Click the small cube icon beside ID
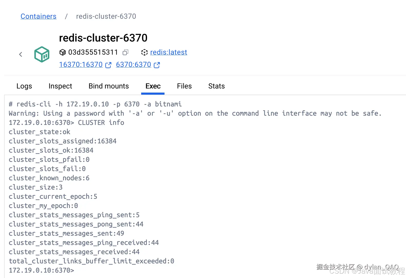Image resolution: width=406 pixels, height=278 pixels. (x=62, y=52)
